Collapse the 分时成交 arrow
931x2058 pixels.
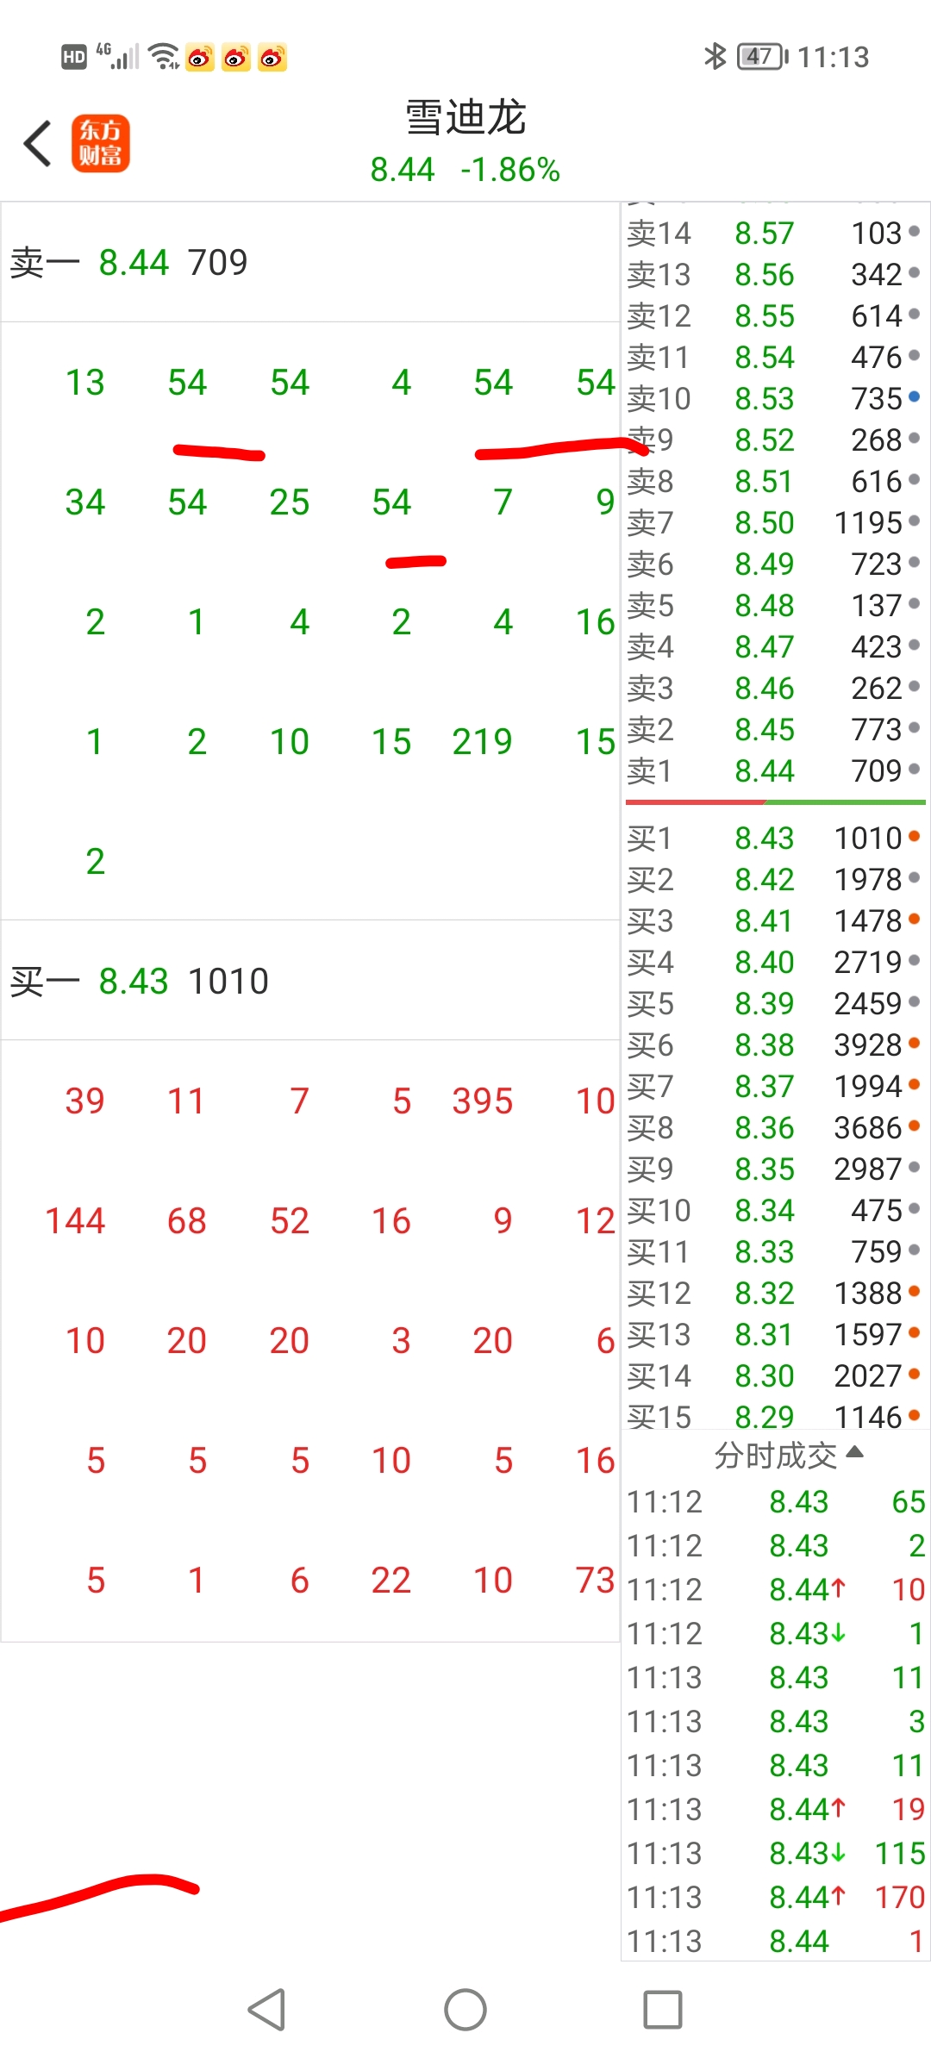click(855, 1453)
